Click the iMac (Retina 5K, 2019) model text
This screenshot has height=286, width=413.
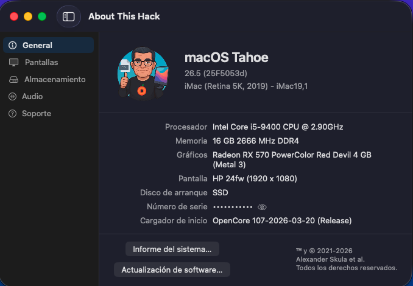[x=246, y=86]
